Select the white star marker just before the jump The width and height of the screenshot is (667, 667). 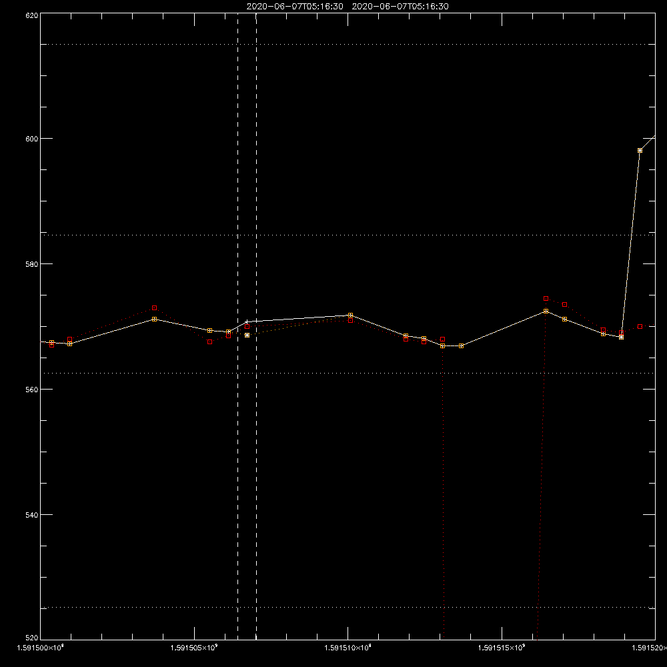pyautogui.click(x=622, y=337)
